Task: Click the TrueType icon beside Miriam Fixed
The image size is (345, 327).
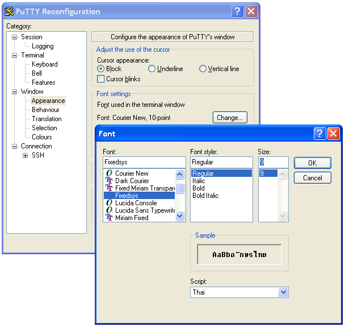Action: coord(109,217)
